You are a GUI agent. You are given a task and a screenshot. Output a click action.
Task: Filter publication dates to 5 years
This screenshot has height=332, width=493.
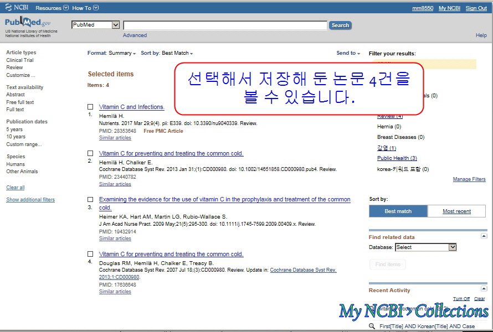pos(14,129)
